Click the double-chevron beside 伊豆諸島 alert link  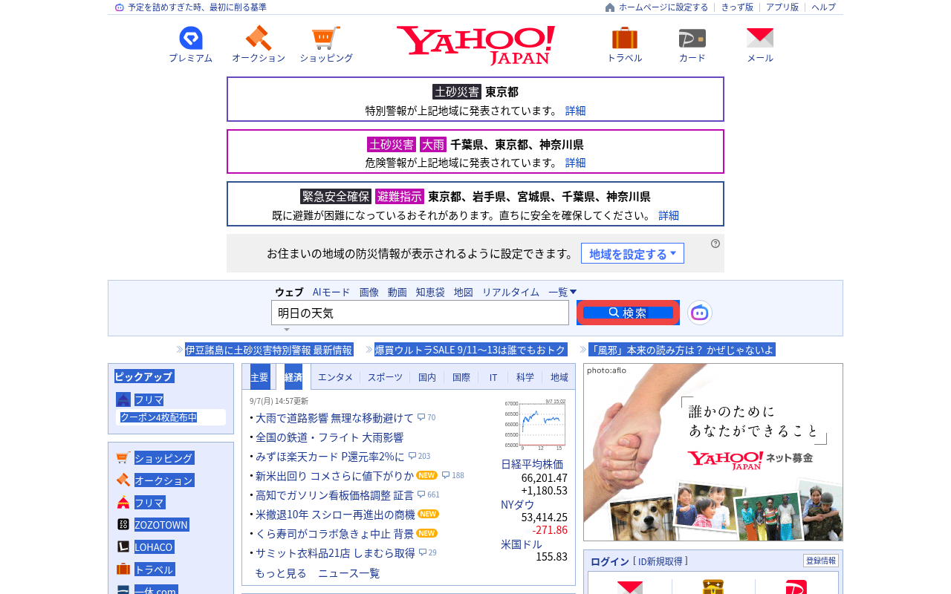[180, 350]
